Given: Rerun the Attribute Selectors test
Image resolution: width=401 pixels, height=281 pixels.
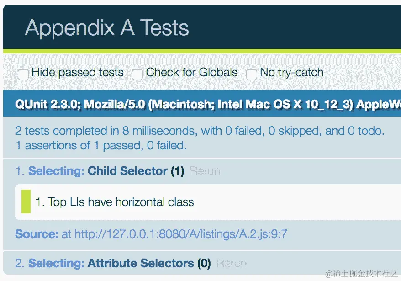Looking at the screenshot, I should 232,264.
